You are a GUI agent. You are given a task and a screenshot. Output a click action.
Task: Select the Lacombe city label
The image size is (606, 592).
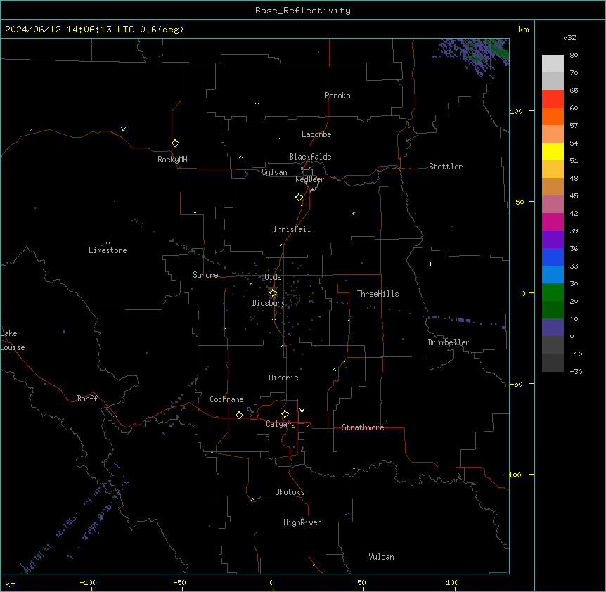pos(316,134)
